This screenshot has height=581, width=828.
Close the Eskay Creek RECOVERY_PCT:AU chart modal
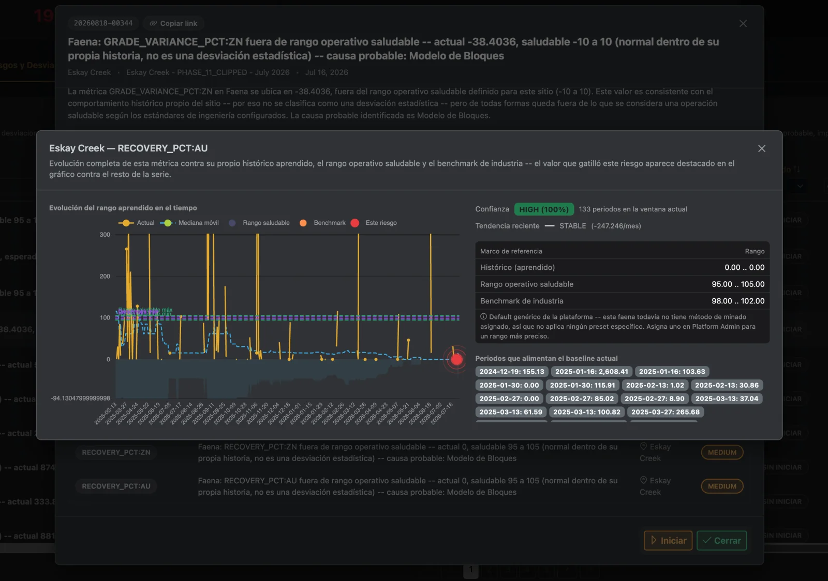761,148
